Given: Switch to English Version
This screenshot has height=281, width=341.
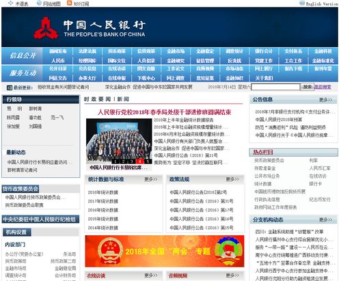Looking at the screenshot, I should (321, 3).
